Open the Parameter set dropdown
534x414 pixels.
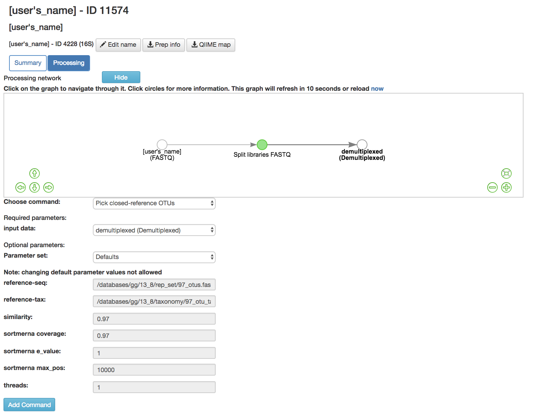point(154,257)
